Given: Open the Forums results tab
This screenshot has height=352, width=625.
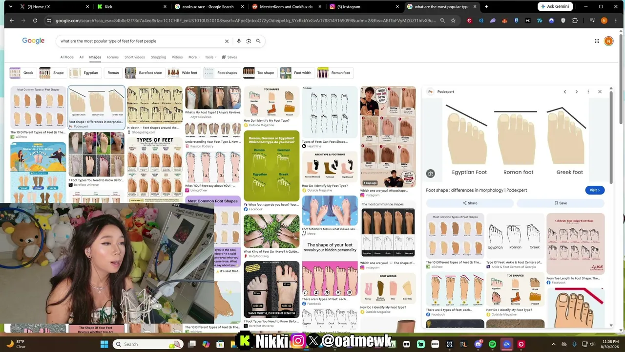Looking at the screenshot, I should [x=113, y=57].
